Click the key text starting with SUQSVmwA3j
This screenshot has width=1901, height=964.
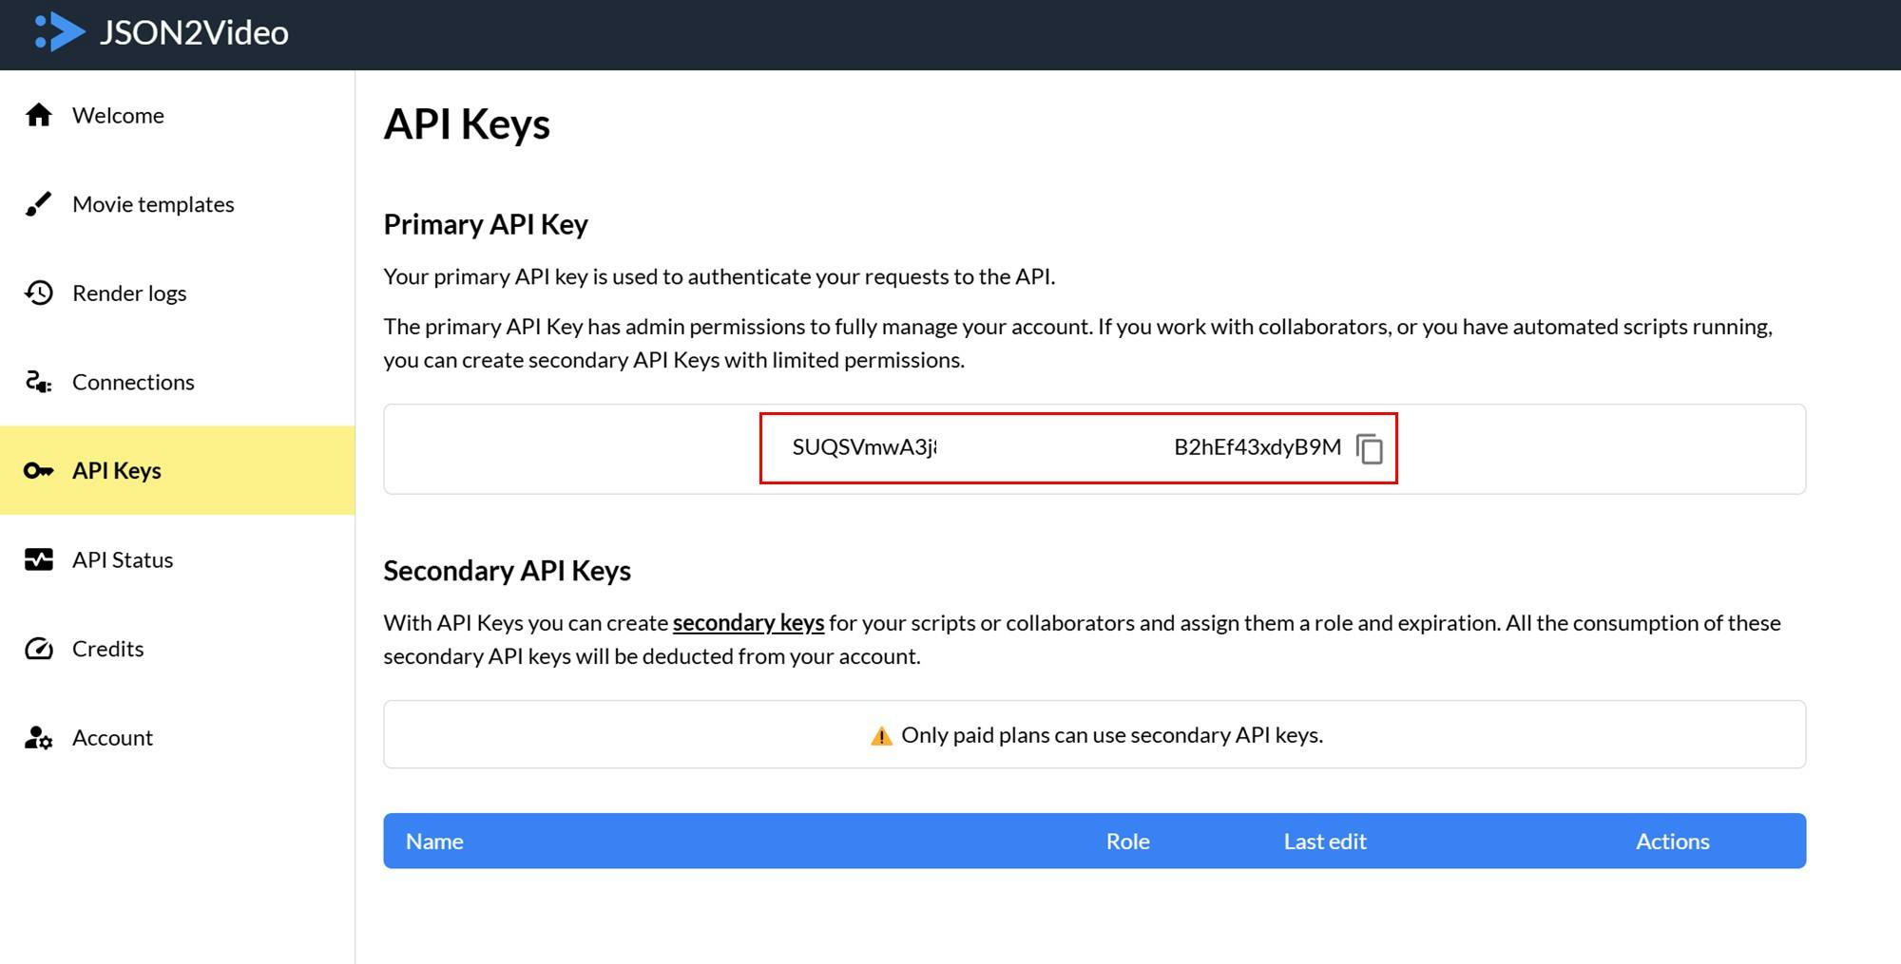coord(864,447)
